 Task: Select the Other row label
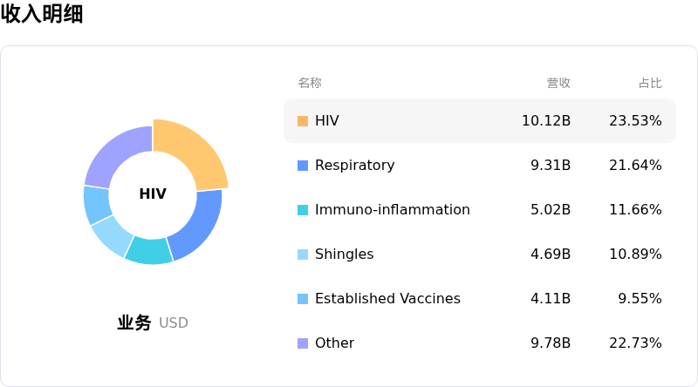pyautogui.click(x=334, y=343)
